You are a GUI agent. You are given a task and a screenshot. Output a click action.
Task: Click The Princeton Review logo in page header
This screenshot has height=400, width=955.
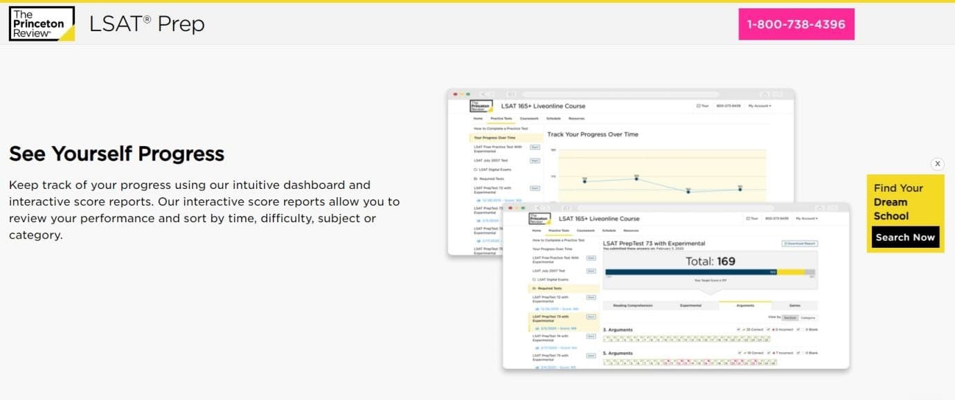pyautogui.click(x=42, y=24)
